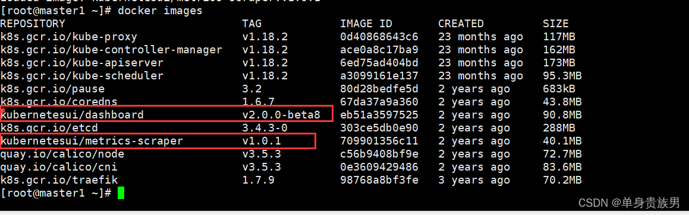Click the 3.4.3-0 etcd tag
The image size is (689, 215).
click(x=265, y=129)
